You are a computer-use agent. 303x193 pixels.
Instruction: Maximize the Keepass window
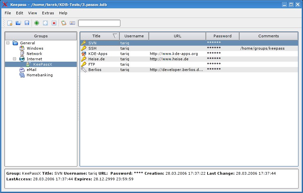291,4
